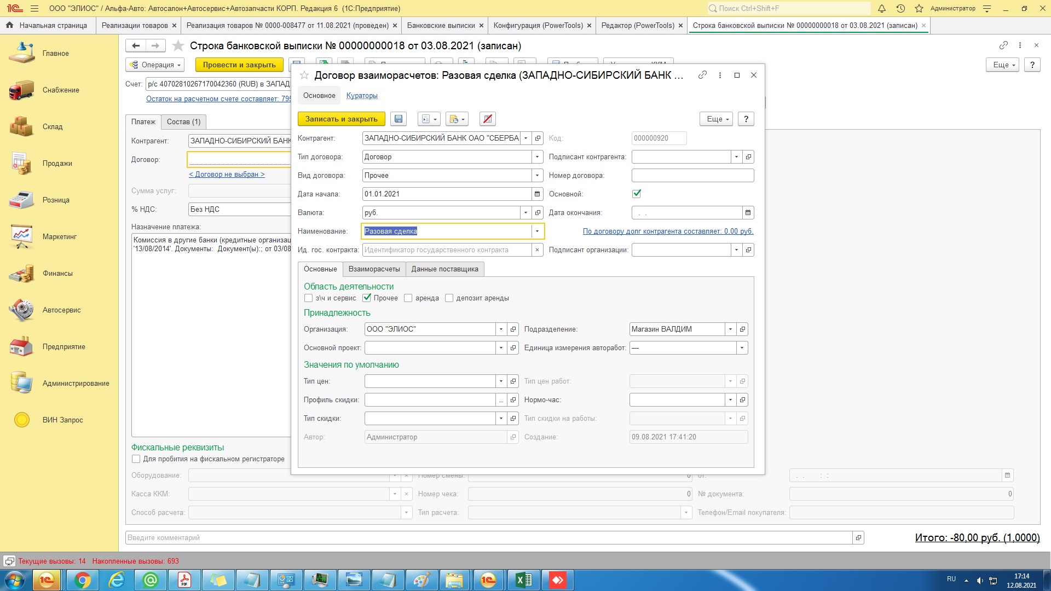Open the contract debt link По договору долг контрагента
The image size is (1051, 591).
(668, 231)
